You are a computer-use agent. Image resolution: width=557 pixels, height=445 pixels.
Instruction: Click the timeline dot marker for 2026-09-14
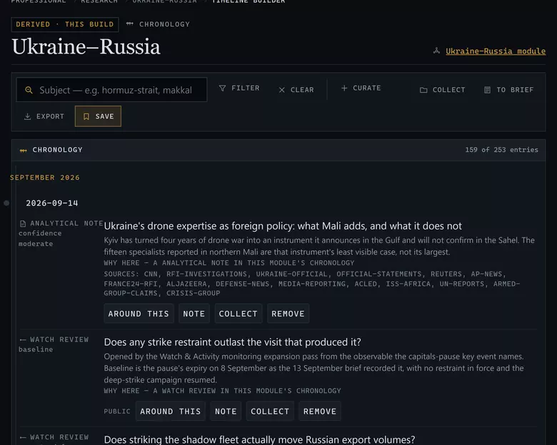pyautogui.click(x=6, y=203)
